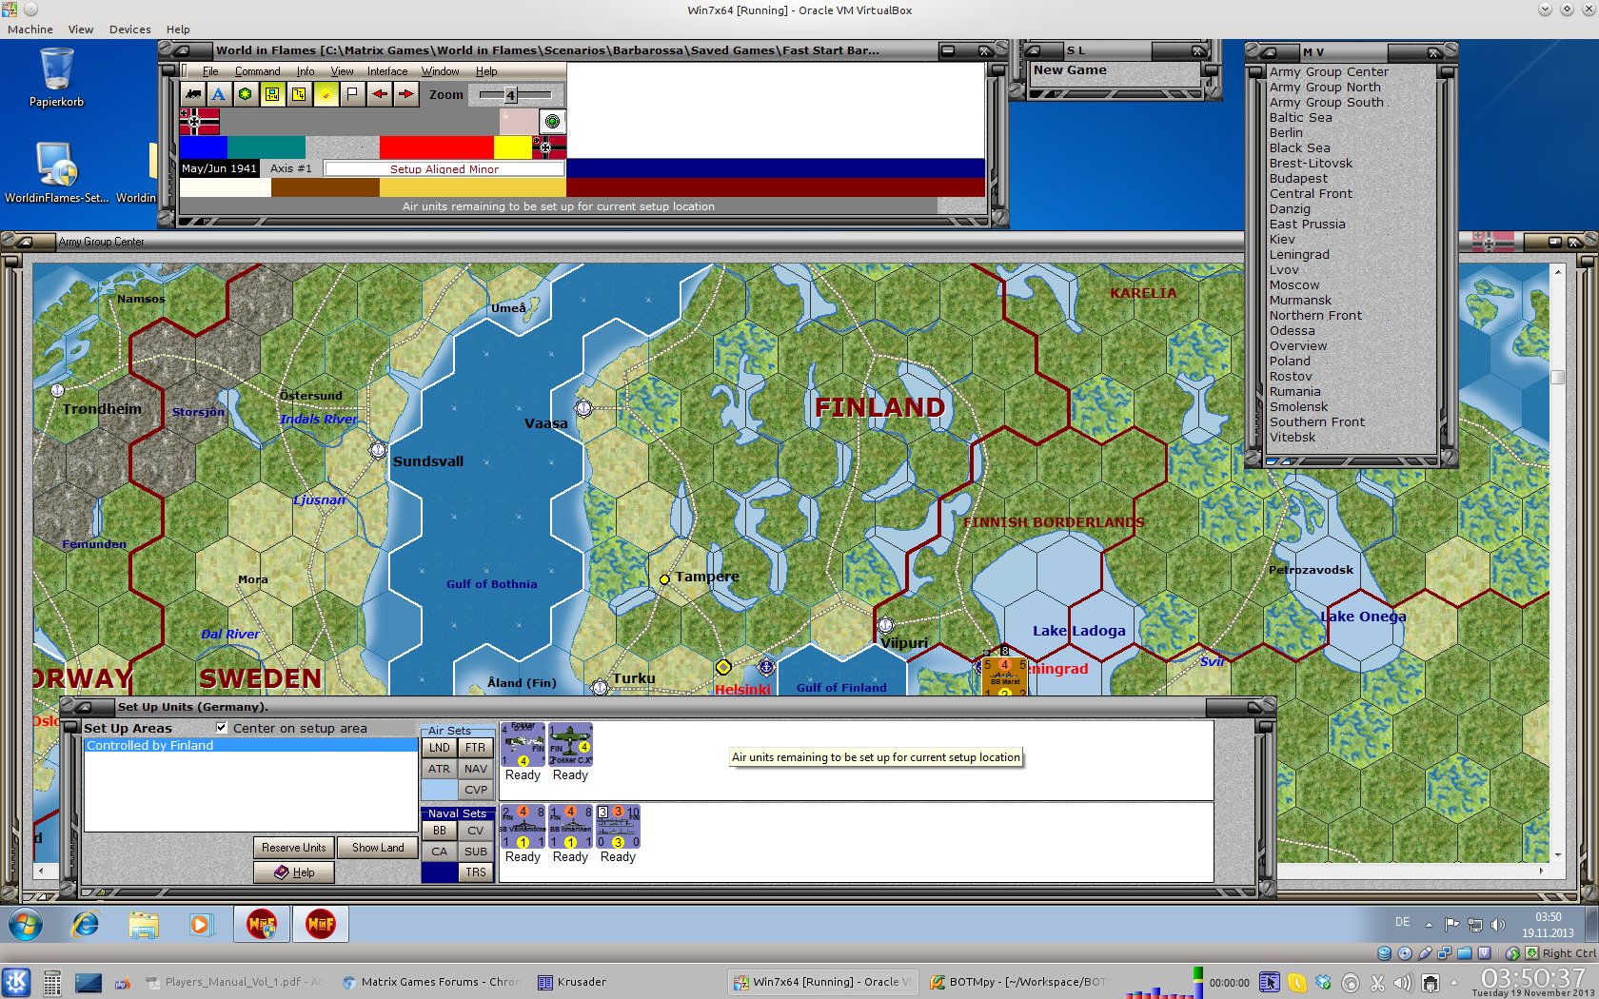Open the Papierkorb recycle bin
Screen dimensions: 1599x999
pos(57,78)
